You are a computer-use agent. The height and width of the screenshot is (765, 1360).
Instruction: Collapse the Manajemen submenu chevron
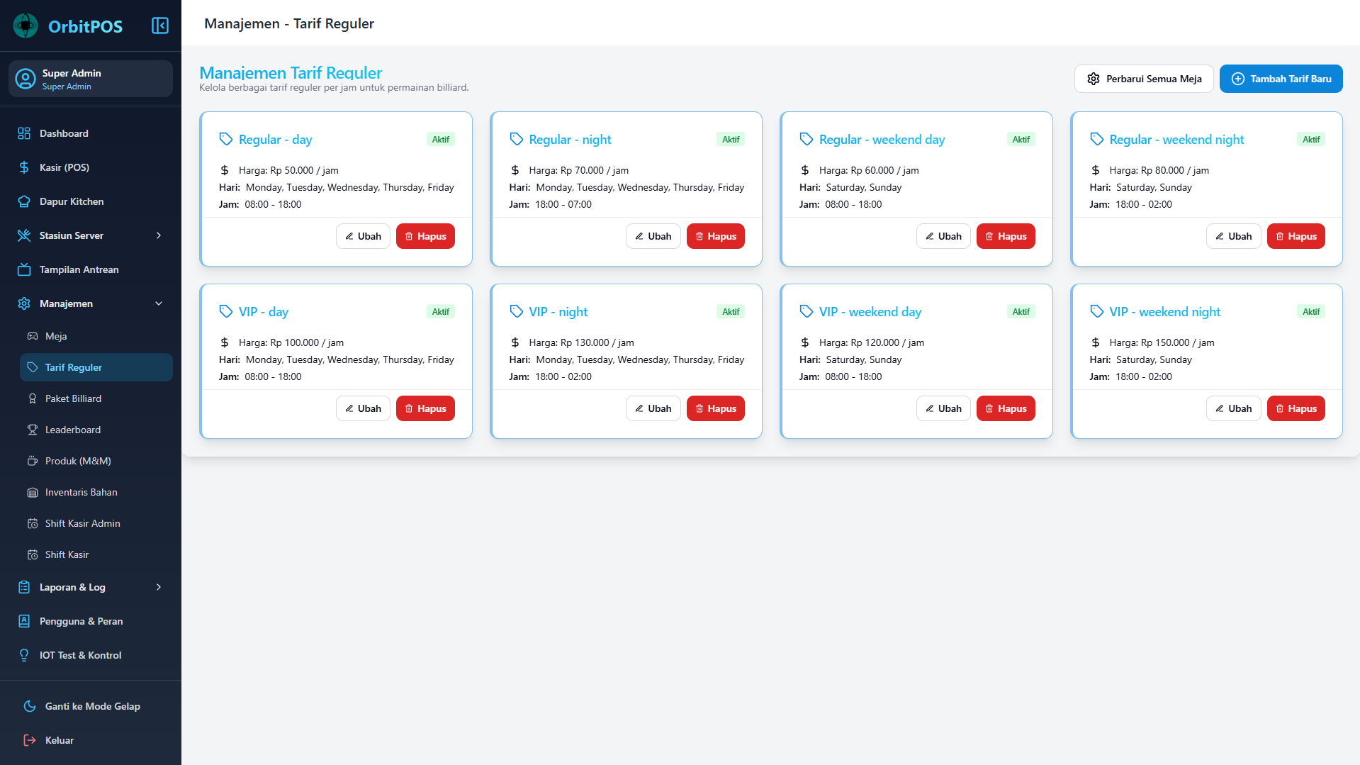coord(159,303)
